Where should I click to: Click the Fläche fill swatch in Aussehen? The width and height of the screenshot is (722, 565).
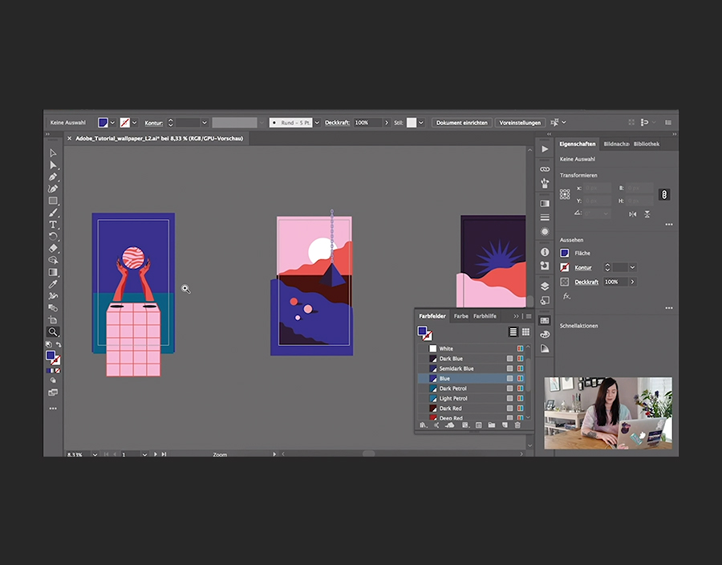(x=565, y=253)
